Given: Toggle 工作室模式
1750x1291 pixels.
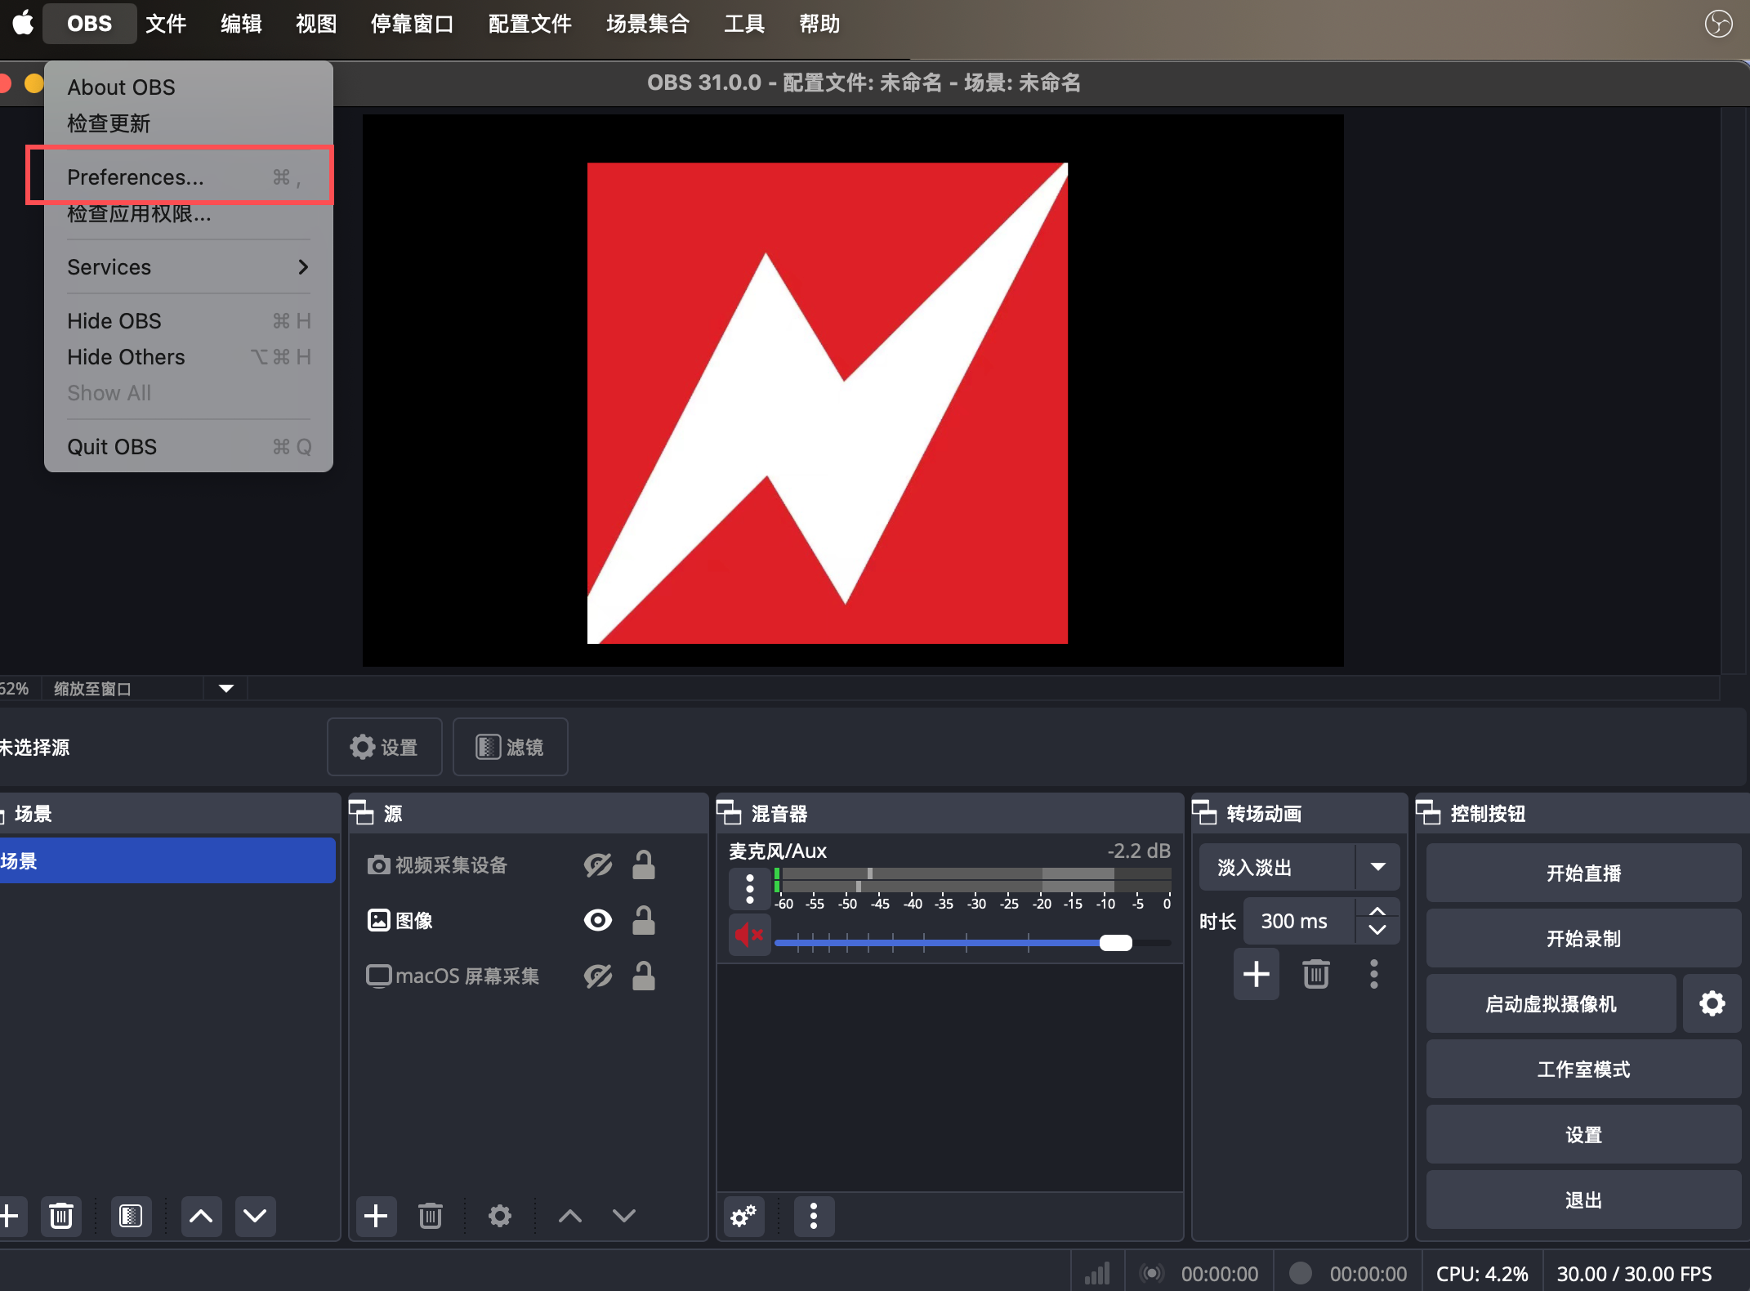Looking at the screenshot, I should pyautogui.click(x=1583, y=1069).
